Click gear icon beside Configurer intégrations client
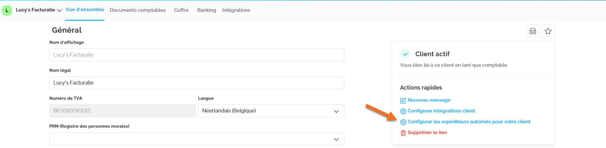The height and width of the screenshot is (148, 606). pos(403,111)
